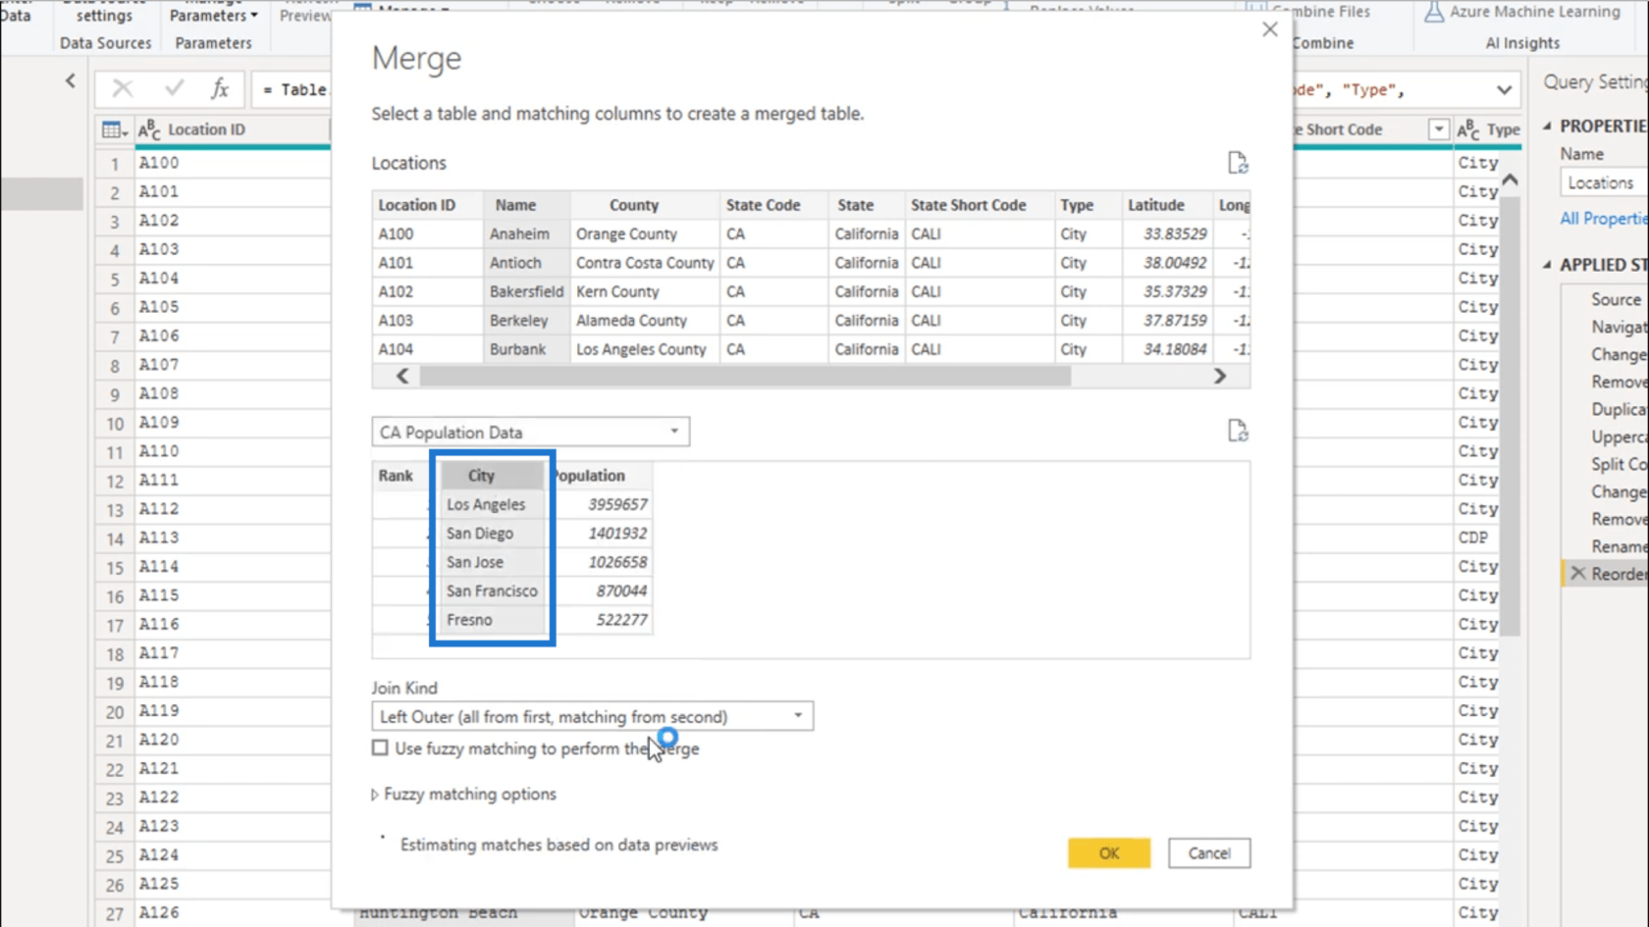Viewport: 1649px width, 927px height.
Task: Open the CA Population Data table dropdown
Action: pos(530,432)
